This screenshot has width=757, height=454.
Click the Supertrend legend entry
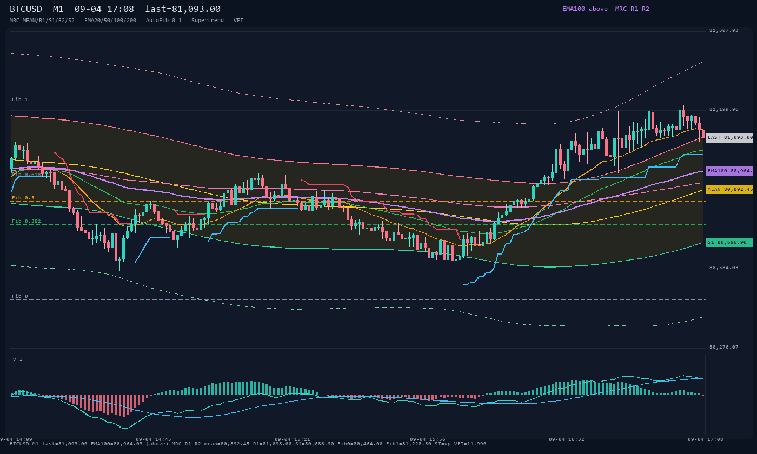[x=208, y=20]
